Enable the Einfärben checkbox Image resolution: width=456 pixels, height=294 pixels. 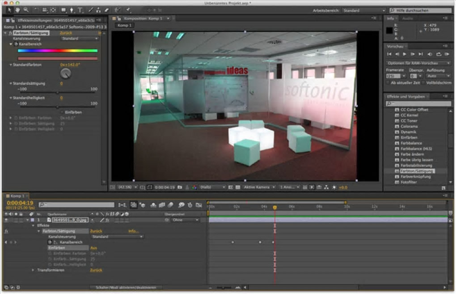62,112
